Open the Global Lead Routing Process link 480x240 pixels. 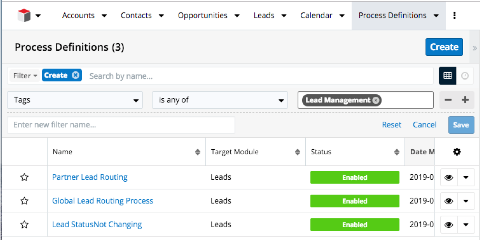103,201
